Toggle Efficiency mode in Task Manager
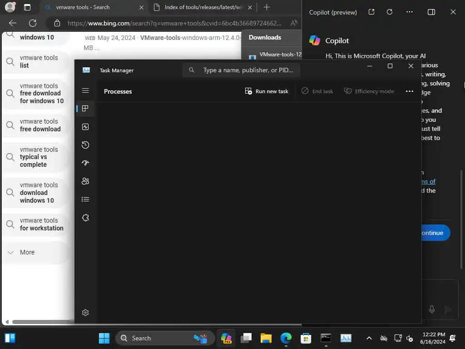This screenshot has height=349, width=465. tap(369, 91)
